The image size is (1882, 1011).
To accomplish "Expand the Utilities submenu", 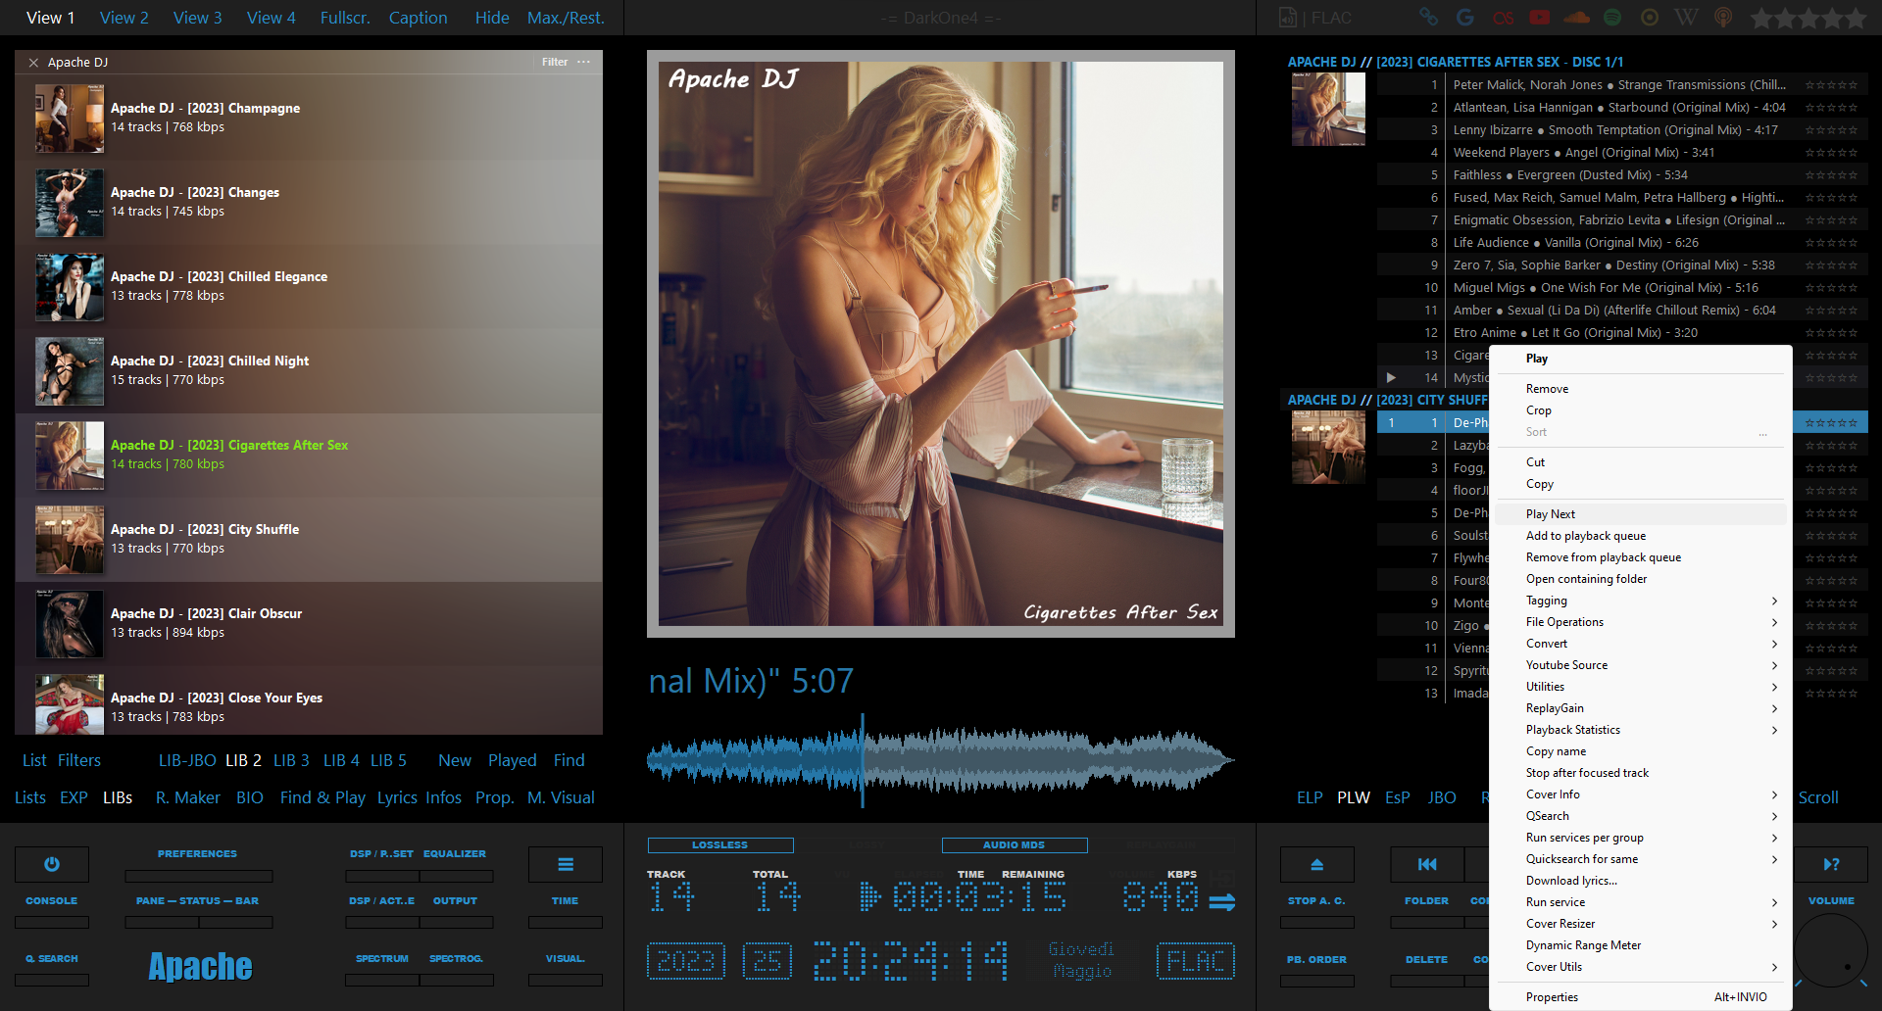I will pos(1640,687).
